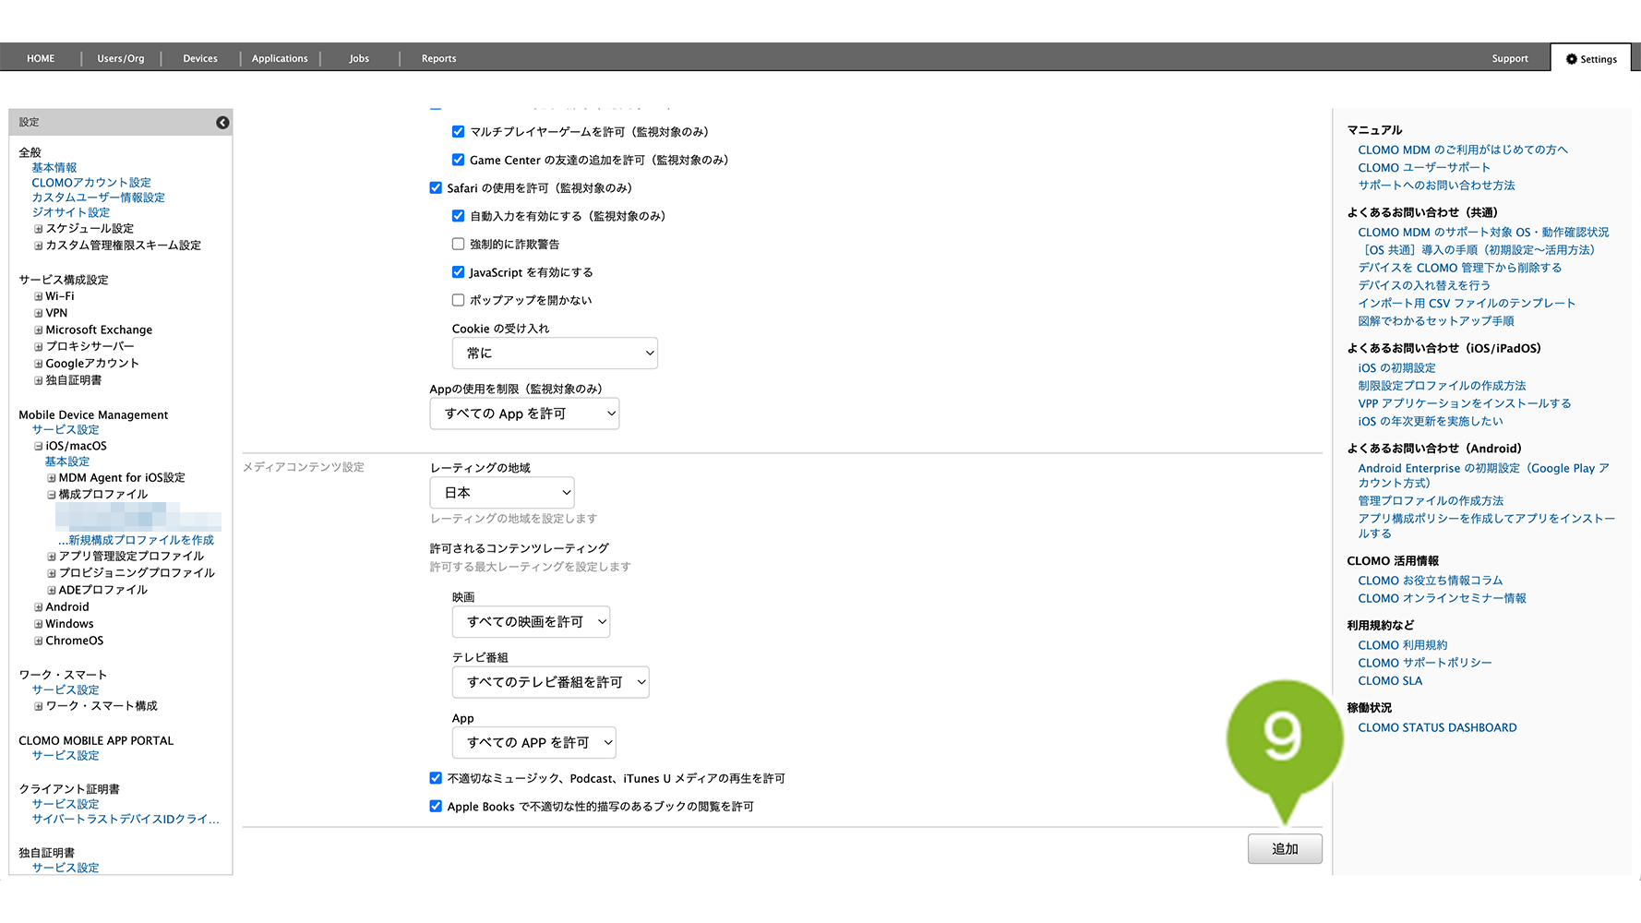Screen dimensions: 1641x923
Task: Click the 追加 button
Action: [x=1284, y=849]
